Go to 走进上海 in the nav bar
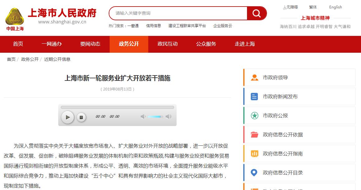Screen dimensions: 361x190 click(245, 44)
